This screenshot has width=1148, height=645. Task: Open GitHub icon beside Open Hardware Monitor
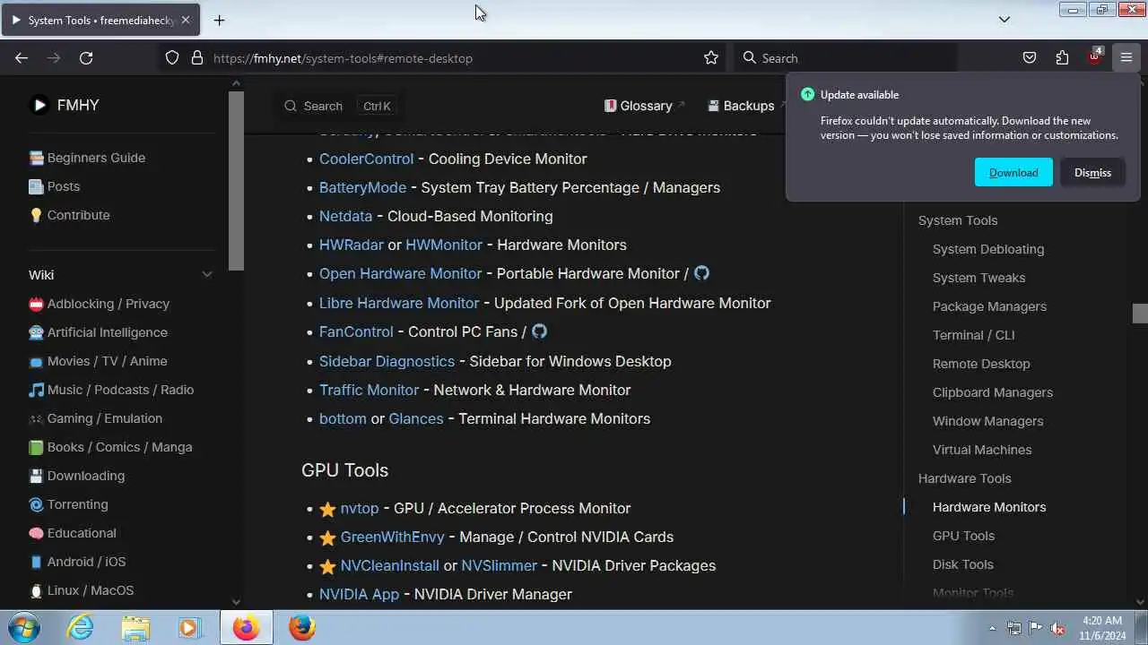[701, 273]
